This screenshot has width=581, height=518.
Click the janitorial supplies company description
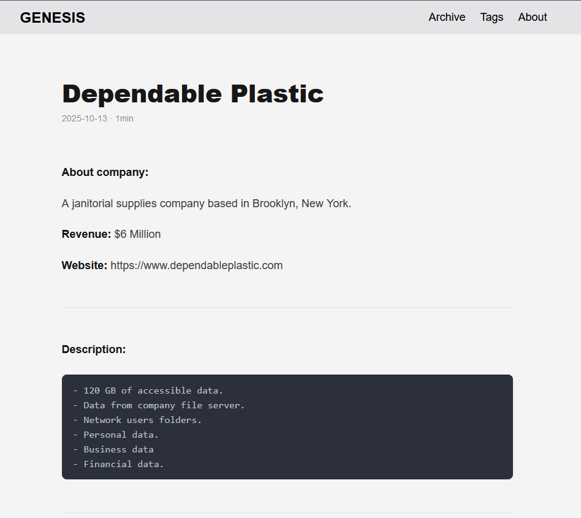206,203
